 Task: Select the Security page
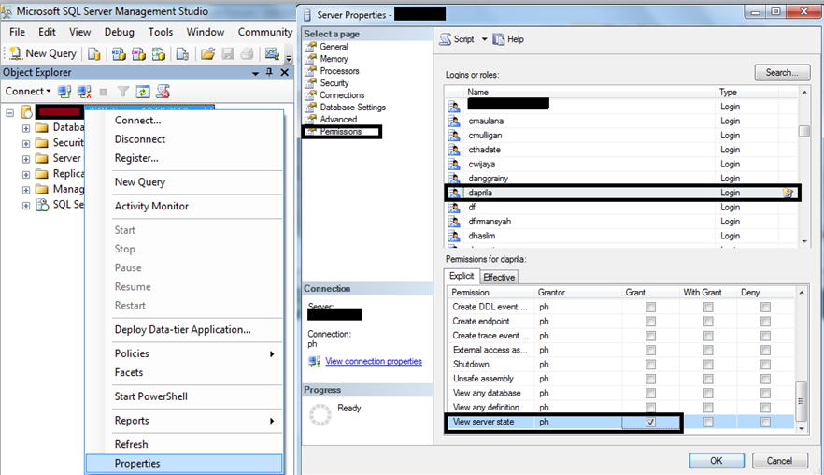[x=334, y=83]
